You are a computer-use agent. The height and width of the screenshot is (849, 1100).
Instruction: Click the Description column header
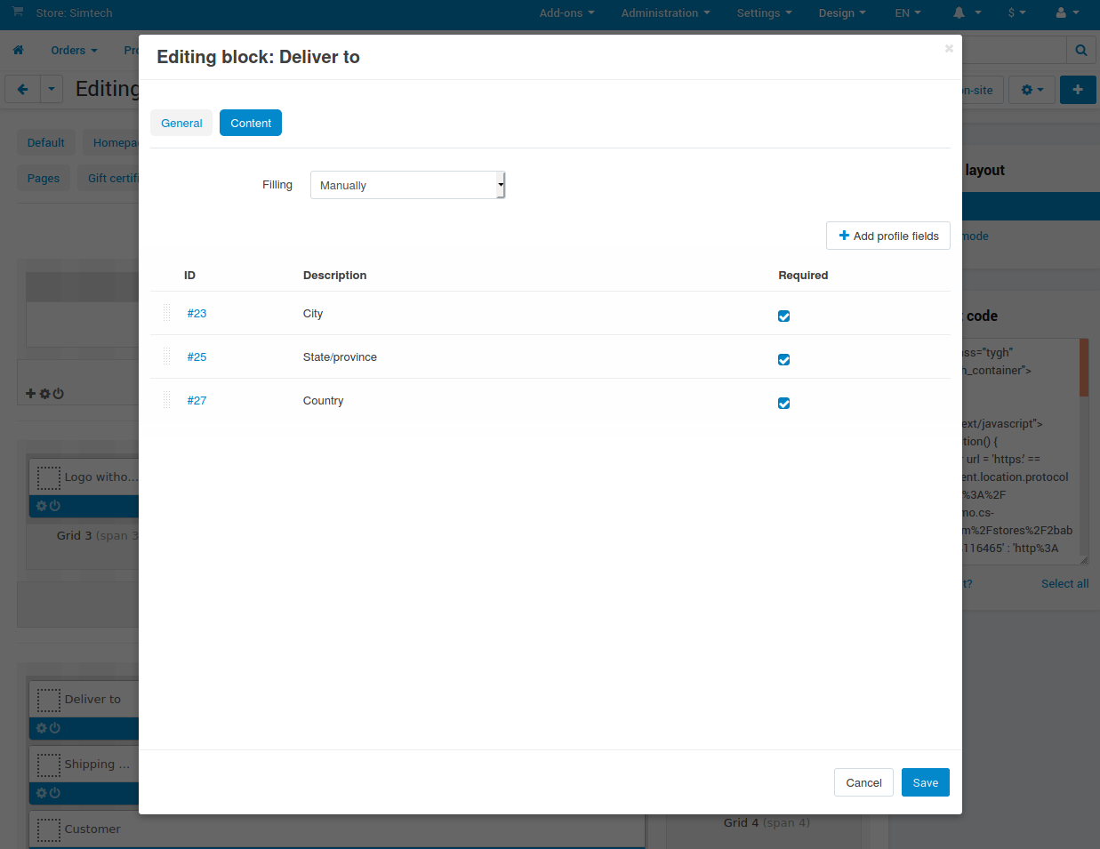334,275
